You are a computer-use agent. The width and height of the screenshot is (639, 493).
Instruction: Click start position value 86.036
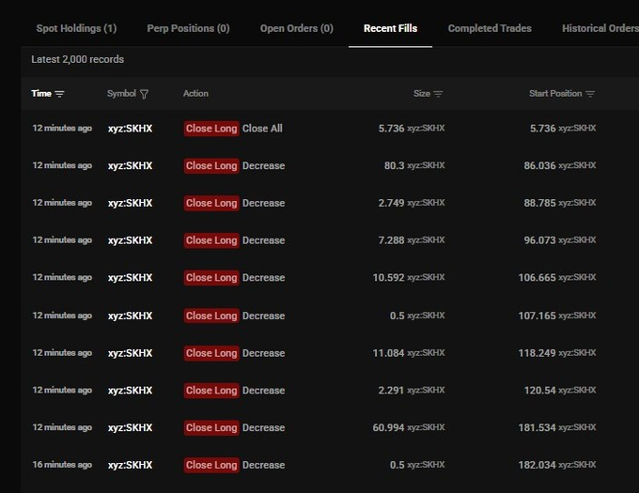click(539, 165)
